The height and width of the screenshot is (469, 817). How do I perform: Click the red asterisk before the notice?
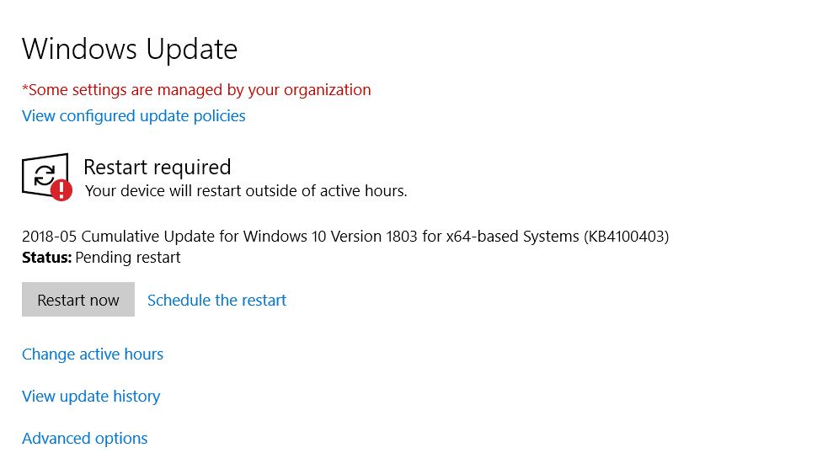click(25, 88)
